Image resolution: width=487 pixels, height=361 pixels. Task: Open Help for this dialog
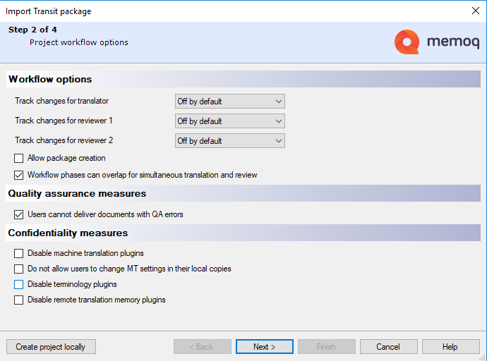tap(450, 347)
